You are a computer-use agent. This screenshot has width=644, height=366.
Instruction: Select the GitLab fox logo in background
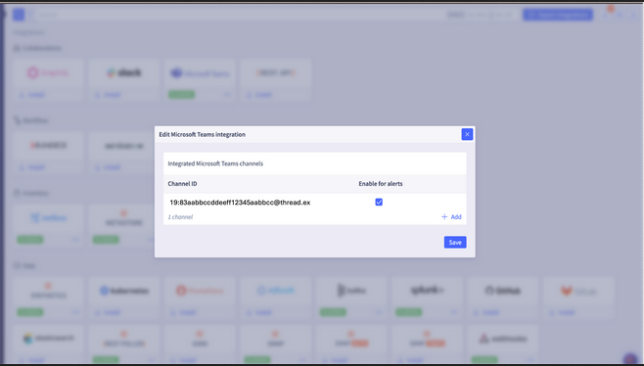[x=567, y=291]
